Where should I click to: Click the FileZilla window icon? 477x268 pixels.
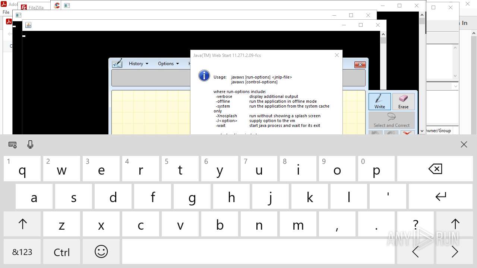[x=24, y=7]
